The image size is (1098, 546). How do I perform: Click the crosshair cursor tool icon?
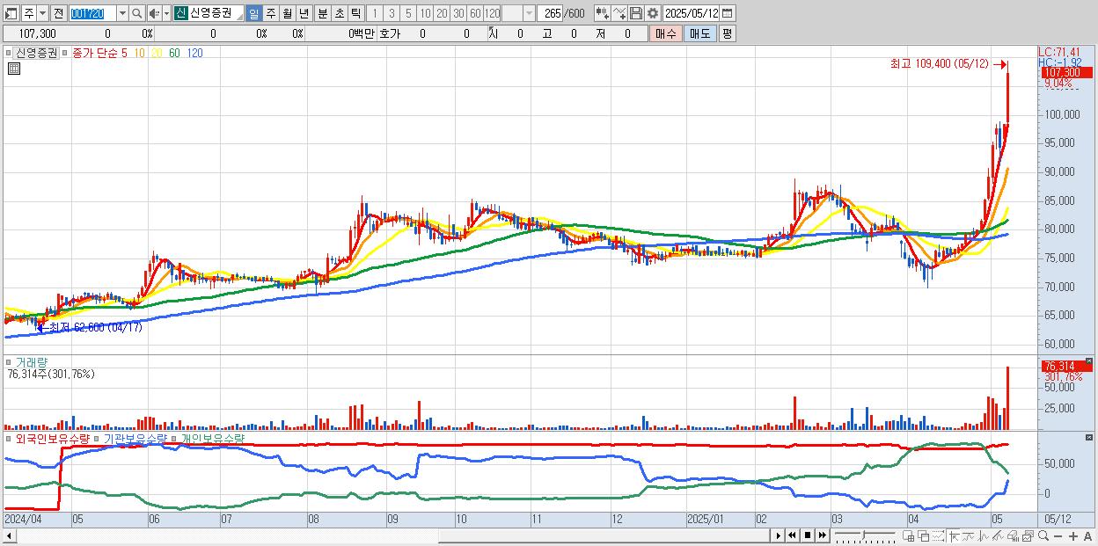955,536
